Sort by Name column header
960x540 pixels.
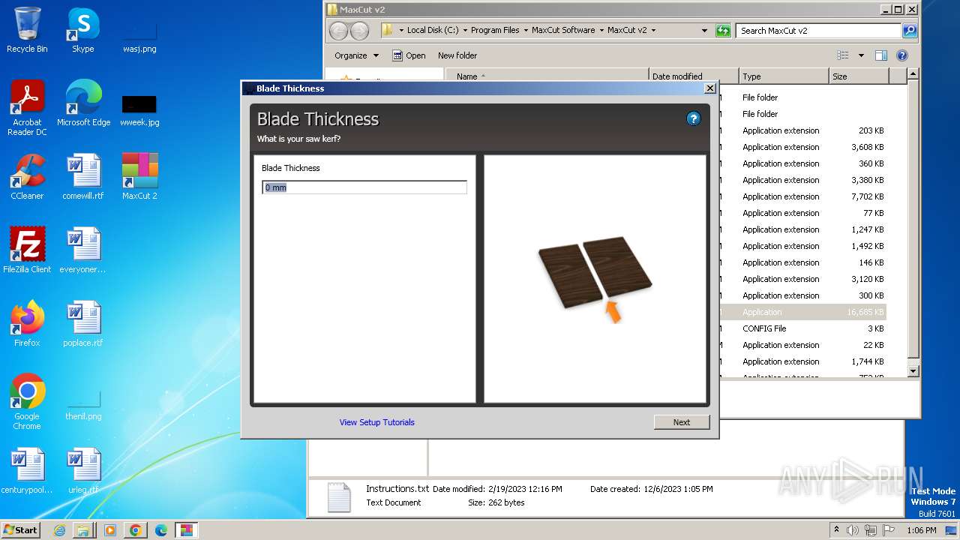pos(547,76)
